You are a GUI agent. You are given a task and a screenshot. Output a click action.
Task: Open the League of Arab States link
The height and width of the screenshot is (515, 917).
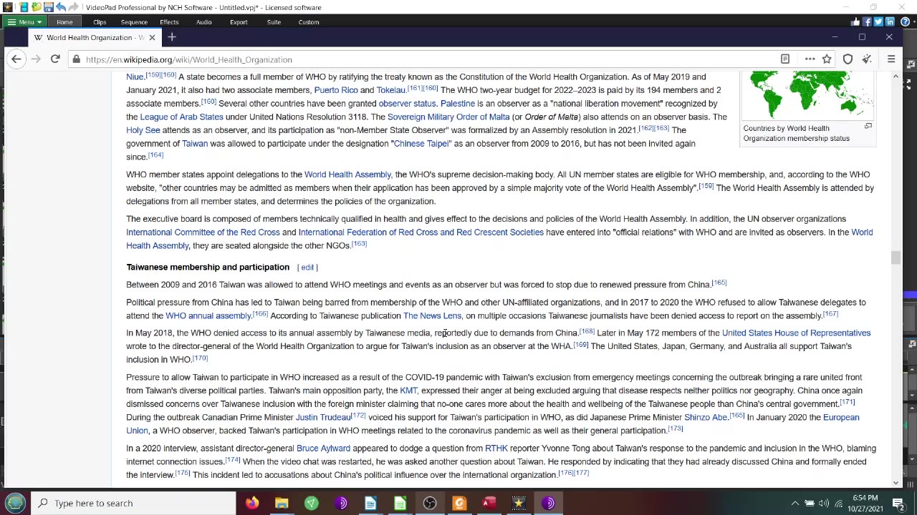coord(181,117)
